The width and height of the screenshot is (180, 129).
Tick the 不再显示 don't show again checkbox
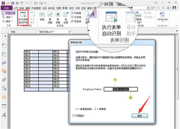(74, 115)
